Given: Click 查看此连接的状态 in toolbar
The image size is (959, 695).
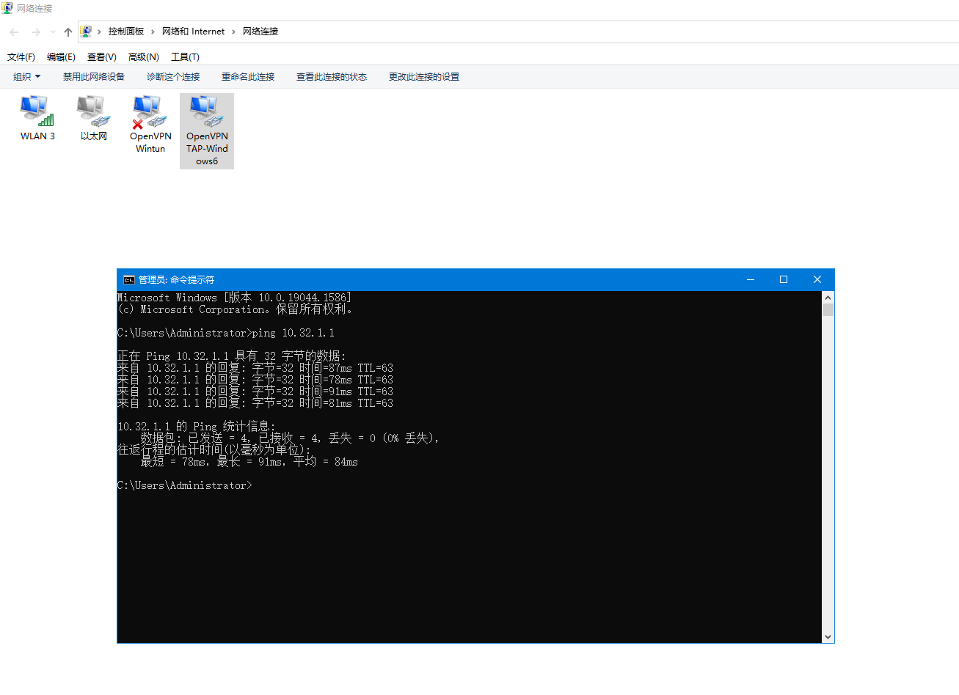Looking at the screenshot, I should 332,77.
